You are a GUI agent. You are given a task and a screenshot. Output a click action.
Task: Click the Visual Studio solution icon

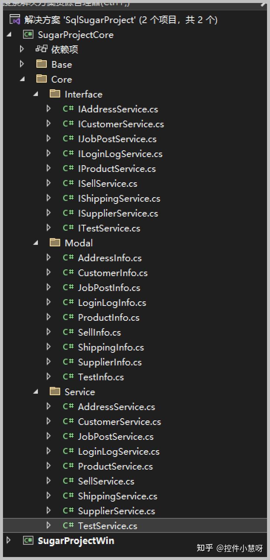pos(15,19)
